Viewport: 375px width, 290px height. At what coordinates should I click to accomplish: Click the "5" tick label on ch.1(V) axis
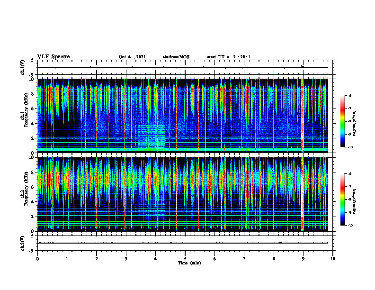pyautogui.click(x=33, y=60)
